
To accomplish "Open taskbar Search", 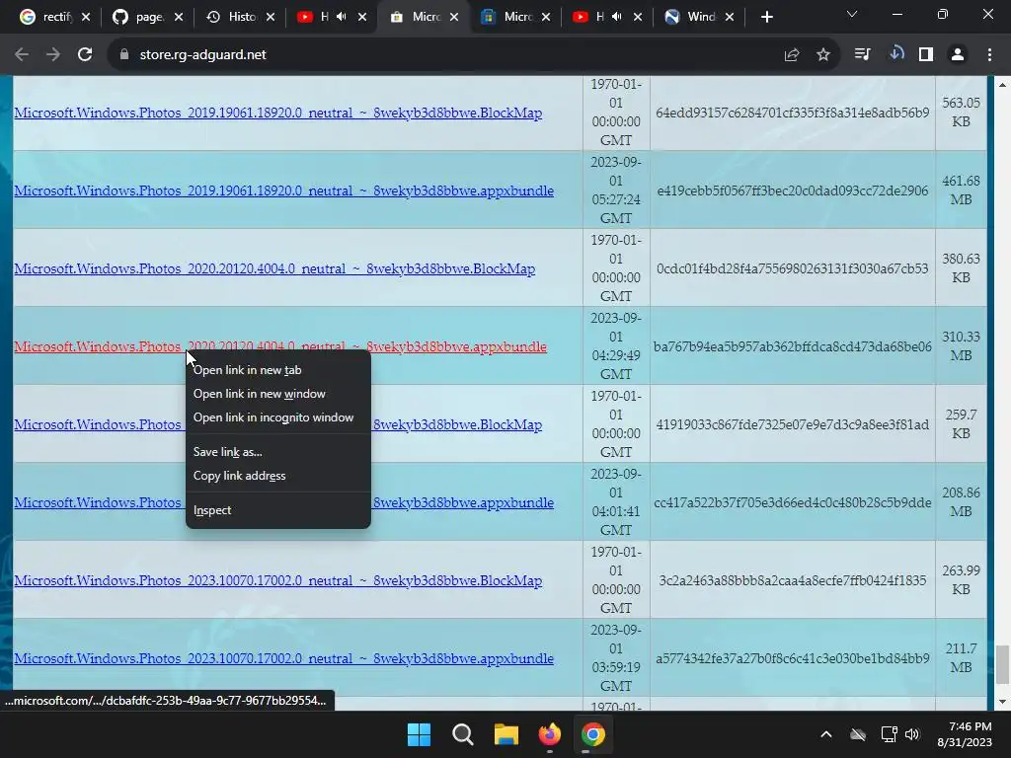I will click(x=463, y=734).
